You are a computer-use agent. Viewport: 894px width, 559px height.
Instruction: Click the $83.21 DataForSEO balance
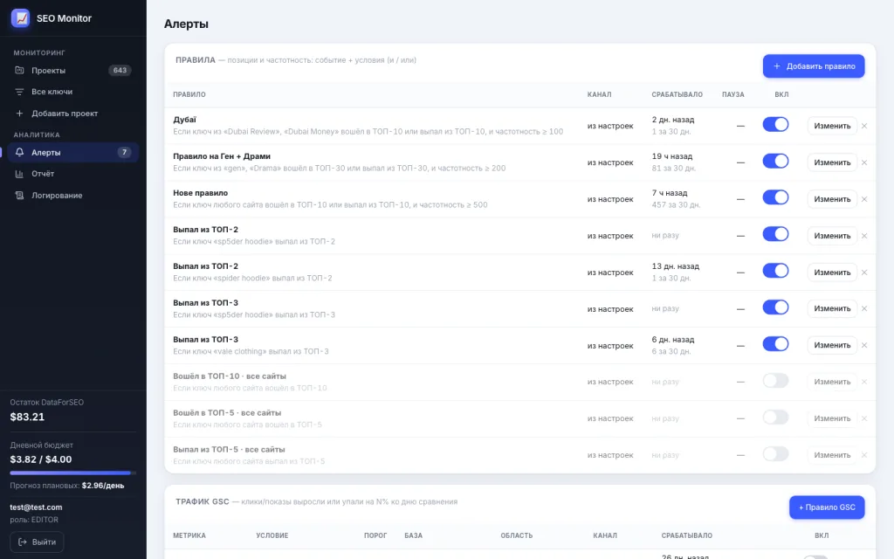click(27, 417)
